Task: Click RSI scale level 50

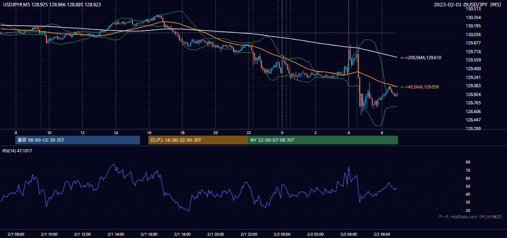Action: coord(468,186)
